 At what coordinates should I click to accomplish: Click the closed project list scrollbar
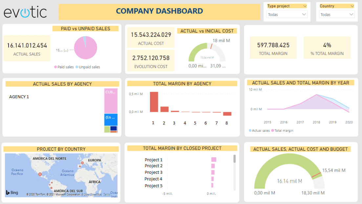(x=235, y=159)
